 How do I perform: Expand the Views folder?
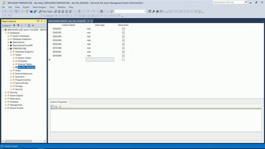[x=11, y=70]
